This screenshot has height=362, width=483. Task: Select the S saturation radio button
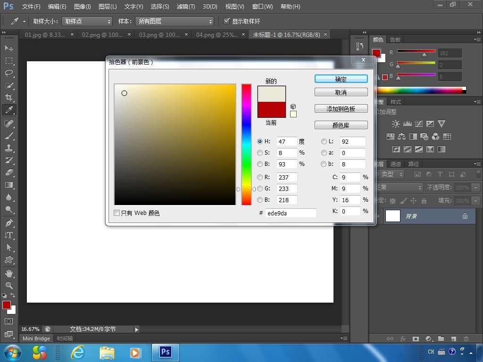click(260, 153)
